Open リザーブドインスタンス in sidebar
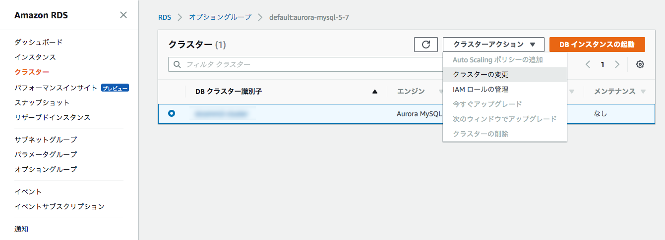This screenshot has width=665, height=240. (x=53, y=118)
